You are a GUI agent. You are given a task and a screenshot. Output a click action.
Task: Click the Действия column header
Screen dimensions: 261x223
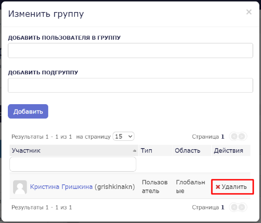point(231,150)
